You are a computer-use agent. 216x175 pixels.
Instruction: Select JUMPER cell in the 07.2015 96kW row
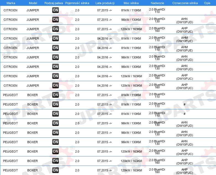33,20
